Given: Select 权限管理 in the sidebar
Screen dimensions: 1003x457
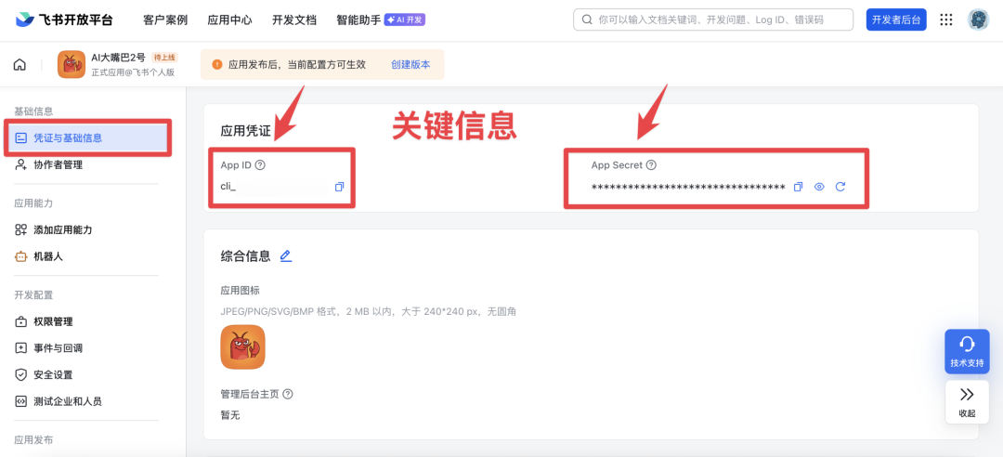Looking at the screenshot, I should (x=53, y=321).
